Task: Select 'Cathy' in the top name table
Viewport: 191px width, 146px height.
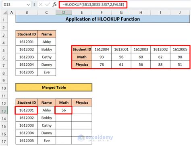Action: coord(47,57)
